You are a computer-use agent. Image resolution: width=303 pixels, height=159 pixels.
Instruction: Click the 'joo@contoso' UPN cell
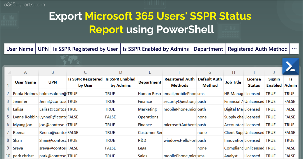(52, 125)
